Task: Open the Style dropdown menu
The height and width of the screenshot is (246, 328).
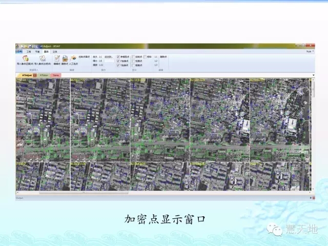Action: (309, 51)
